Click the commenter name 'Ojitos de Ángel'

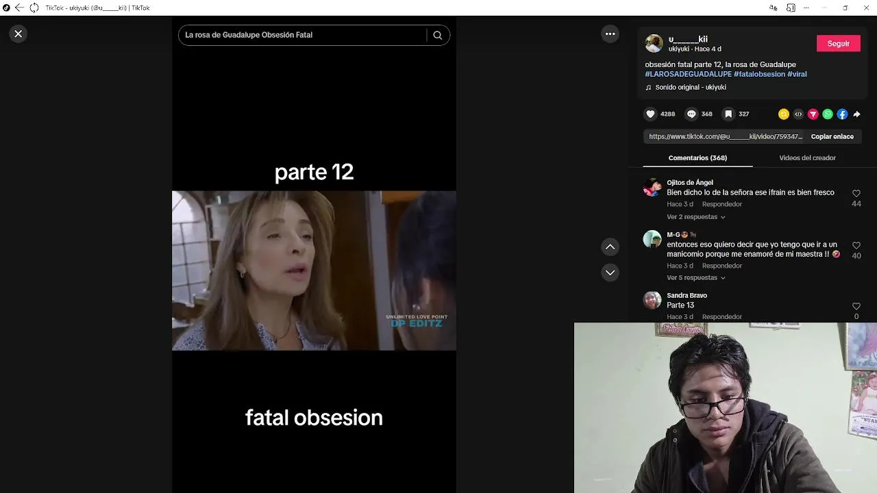pyautogui.click(x=690, y=183)
